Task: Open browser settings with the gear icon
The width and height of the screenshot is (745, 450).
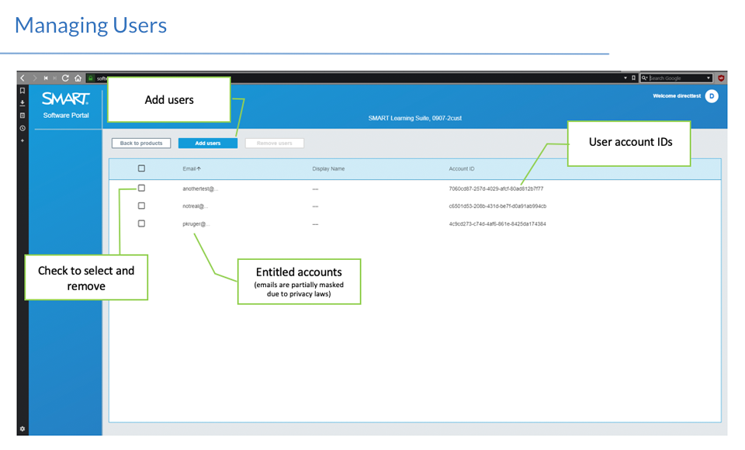Action: [x=23, y=428]
